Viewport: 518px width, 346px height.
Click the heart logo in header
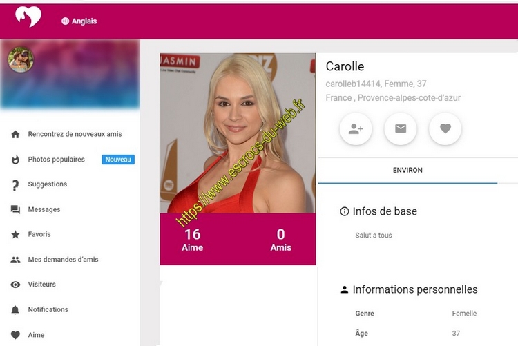[28, 17]
